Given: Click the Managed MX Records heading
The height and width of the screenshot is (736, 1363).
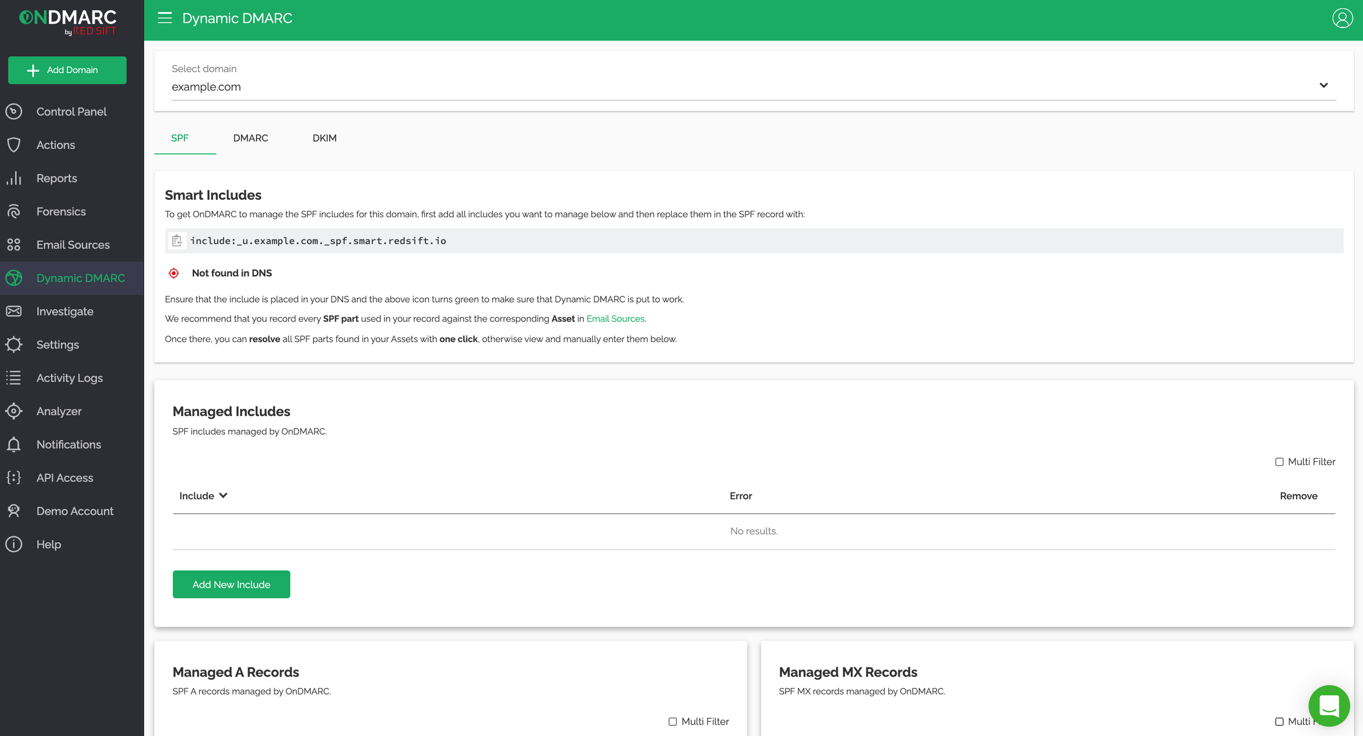Looking at the screenshot, I should [848, 672].
